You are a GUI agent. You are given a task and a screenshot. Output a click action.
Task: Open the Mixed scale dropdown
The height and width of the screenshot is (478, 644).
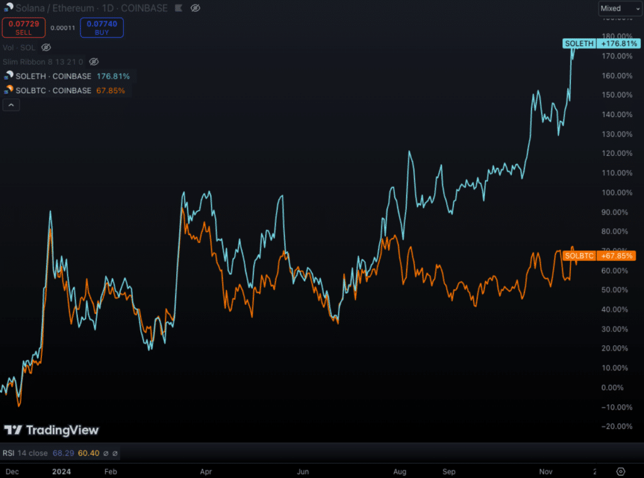point(620,8)
